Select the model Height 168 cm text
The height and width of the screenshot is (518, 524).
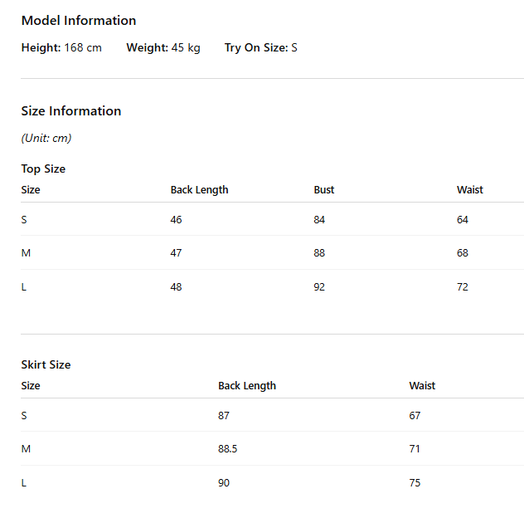[61, 47]
